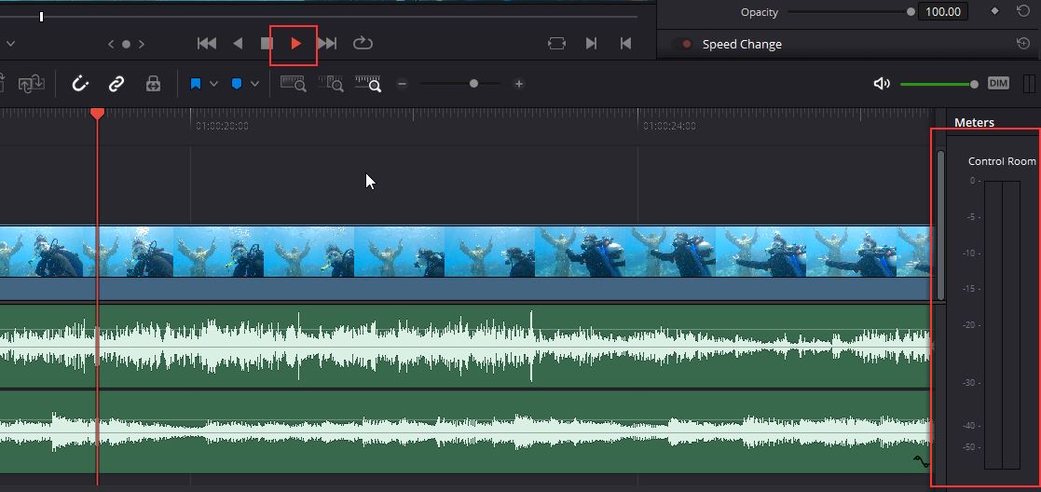The image size is (1041, 492).
Task: Click the Play Reverse button
Action: point(238,44)
